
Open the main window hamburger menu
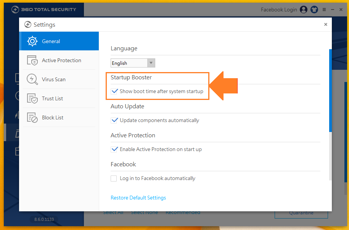point(324,10)
